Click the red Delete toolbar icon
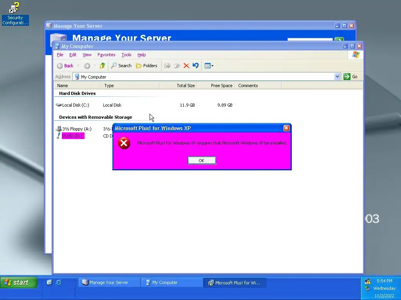The image size is (401, 300). (x=186, y=66)
